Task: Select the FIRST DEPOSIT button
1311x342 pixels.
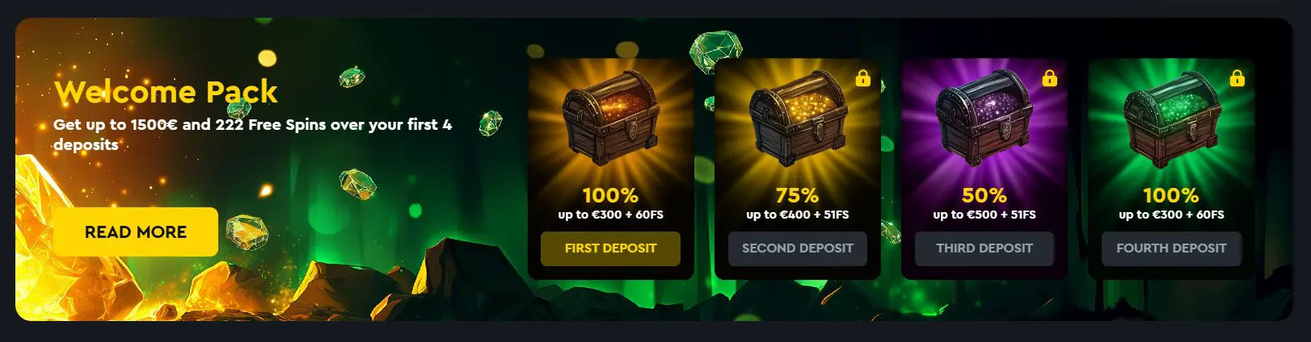Action: pos(610,248)
